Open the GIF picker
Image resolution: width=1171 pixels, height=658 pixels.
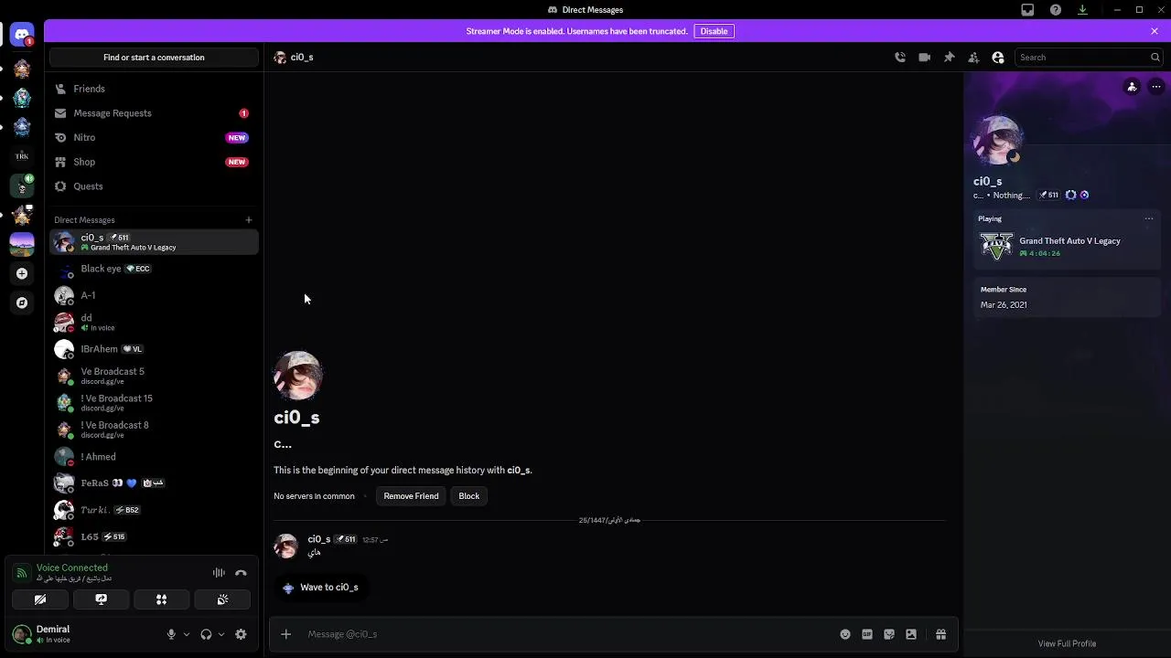[x=867, y=634]
